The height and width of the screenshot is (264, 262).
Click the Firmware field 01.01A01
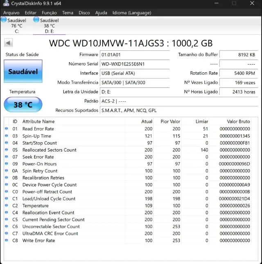click(135, 55)
